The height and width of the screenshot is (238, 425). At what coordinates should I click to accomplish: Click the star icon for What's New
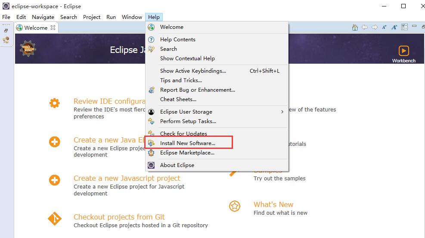pos(235,206)
